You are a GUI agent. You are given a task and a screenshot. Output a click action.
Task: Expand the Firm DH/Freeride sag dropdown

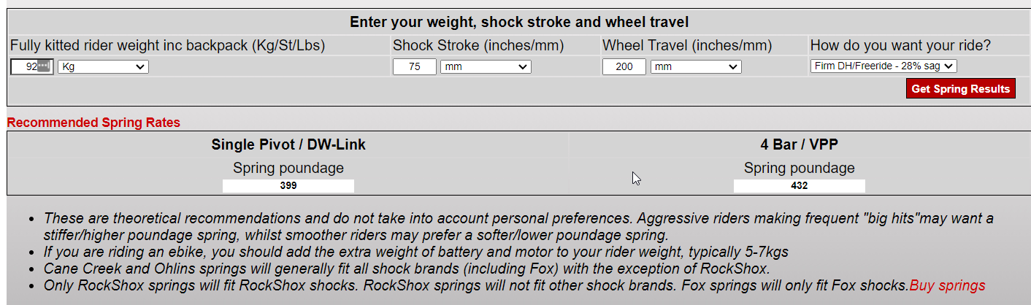(884, 66)
